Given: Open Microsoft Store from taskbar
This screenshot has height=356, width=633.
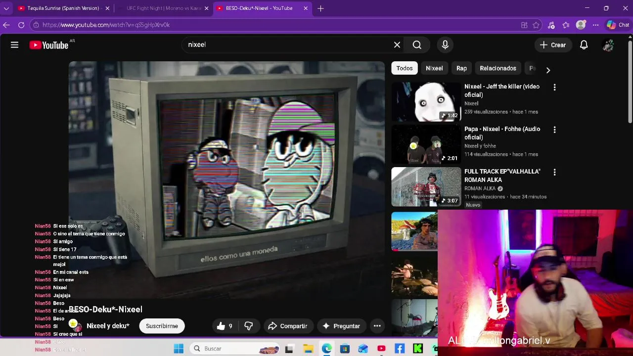Looking at the screenshot, I should click(x=345, y=349).
